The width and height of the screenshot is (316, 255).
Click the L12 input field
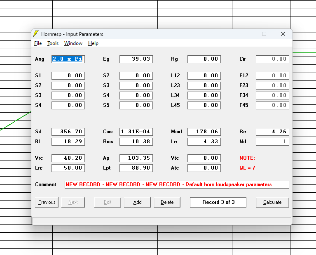point(204,76)
